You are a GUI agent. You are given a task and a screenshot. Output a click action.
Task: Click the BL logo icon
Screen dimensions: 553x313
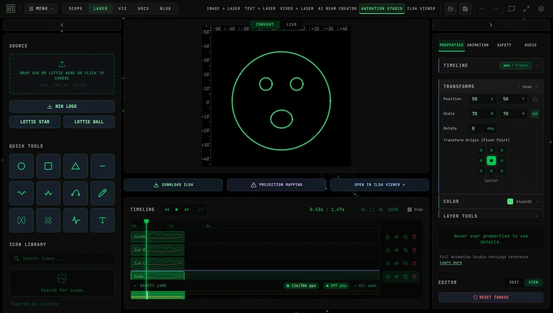(x=11, y=8)
